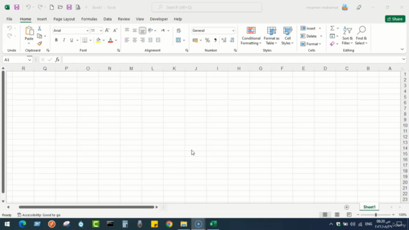Viewport: 409px width, 230px height.
Task: Open Cell Styles dropdown
Action: click(x=288, y=36)
